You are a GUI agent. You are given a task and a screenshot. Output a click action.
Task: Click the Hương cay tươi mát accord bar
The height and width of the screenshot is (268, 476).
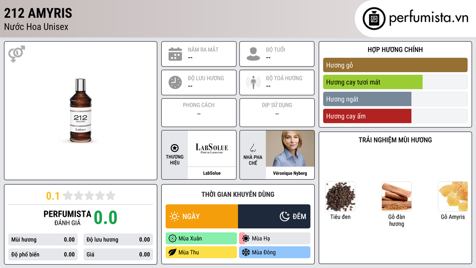pos(395,82)
